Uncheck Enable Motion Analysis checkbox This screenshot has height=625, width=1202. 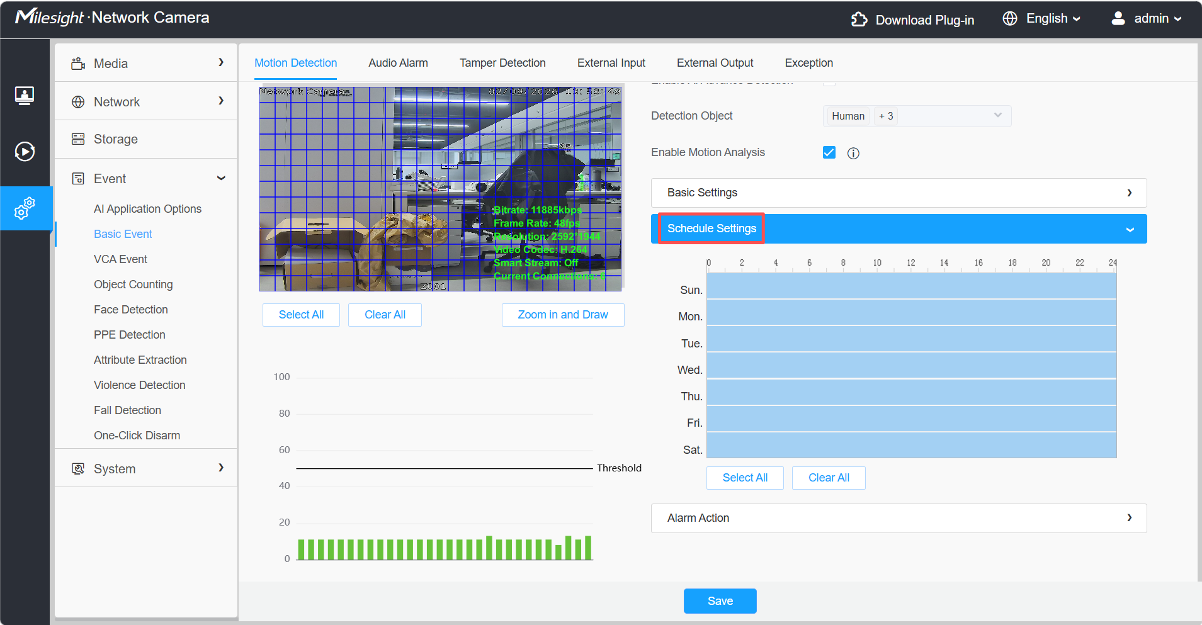pyautogui.click(x=829, y=152)
